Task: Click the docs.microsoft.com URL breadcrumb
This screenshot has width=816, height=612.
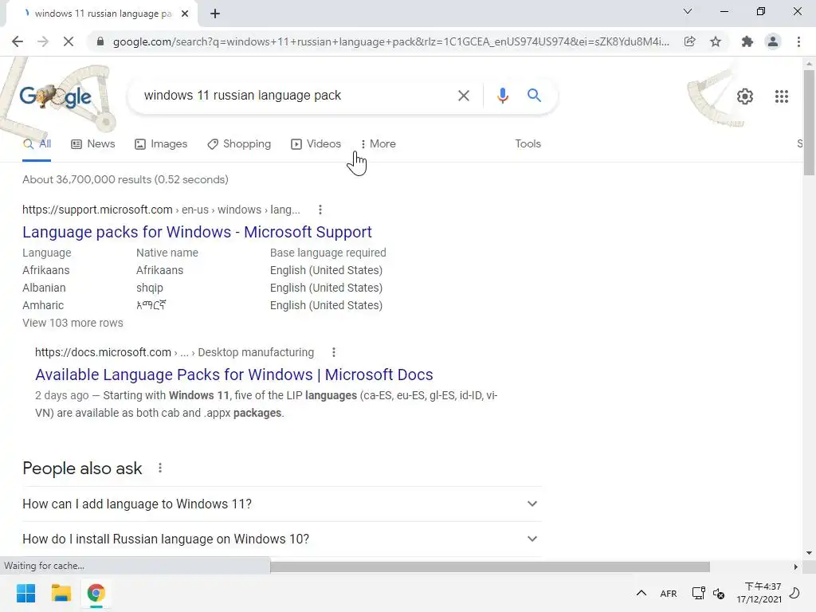Action: tap(175, 352)
